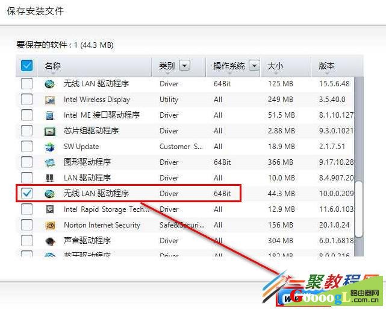
Task: Check the Intel ME 接口驱动程序 checkbox
Action: (26, 115)
